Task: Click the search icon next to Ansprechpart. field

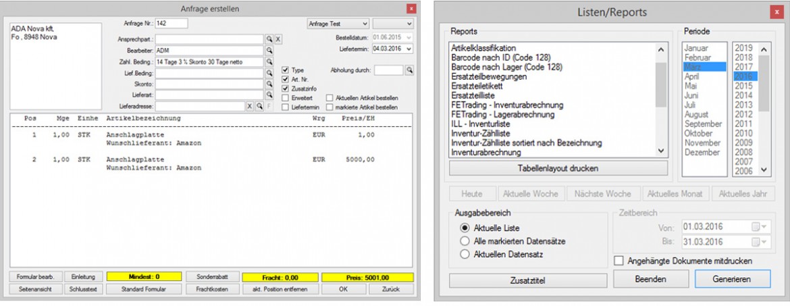Action: (x=269, y=40)
